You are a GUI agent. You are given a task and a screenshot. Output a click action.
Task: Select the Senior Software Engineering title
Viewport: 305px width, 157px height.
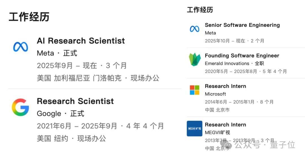[242, 25]
